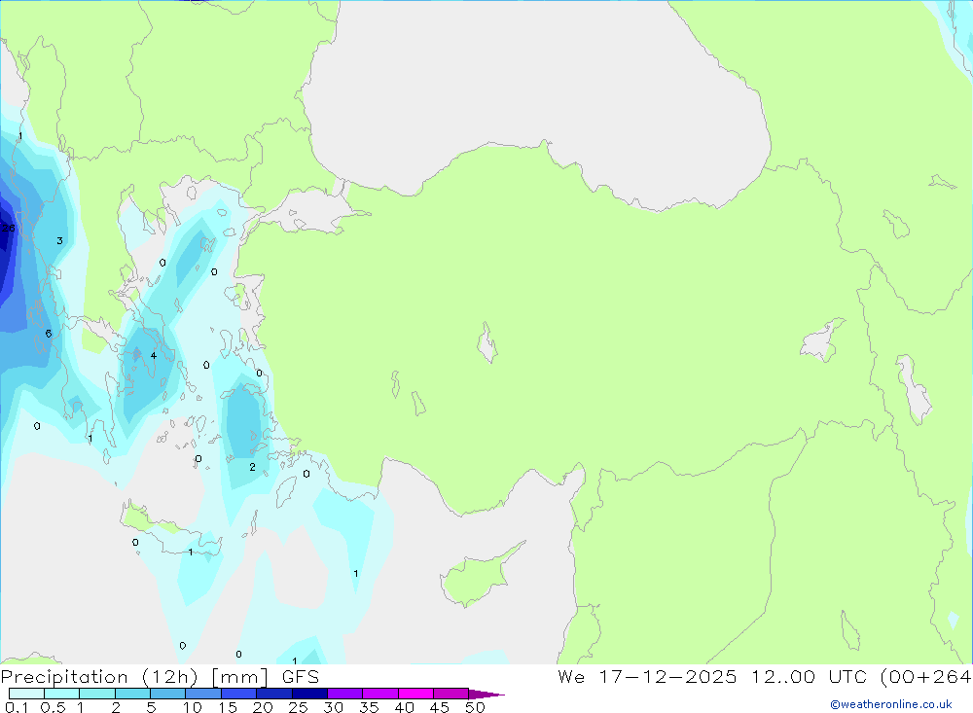Click the 25–30 mm navy legend swatch
973x713 pixels.
click(x=309, y=694)
